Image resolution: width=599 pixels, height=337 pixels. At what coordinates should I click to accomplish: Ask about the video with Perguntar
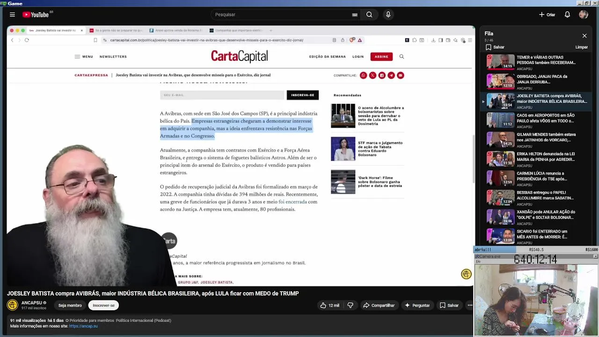[417, 305]
